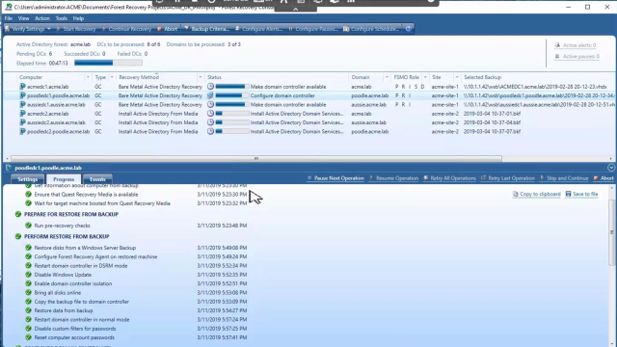Image resolution: width=617 pixels, height=347 pixels.
Task: Open Recovery Method column filter dropdown
Action: click(x=200, y=77)
